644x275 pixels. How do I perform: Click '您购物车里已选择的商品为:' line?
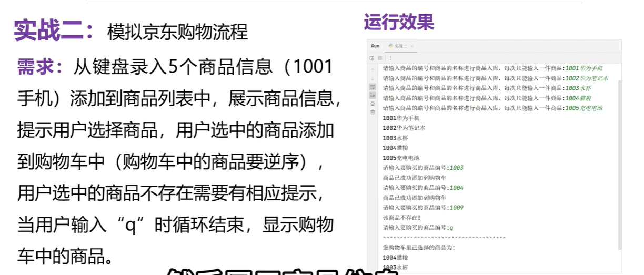pyautogui.click(x=419, y=248)
